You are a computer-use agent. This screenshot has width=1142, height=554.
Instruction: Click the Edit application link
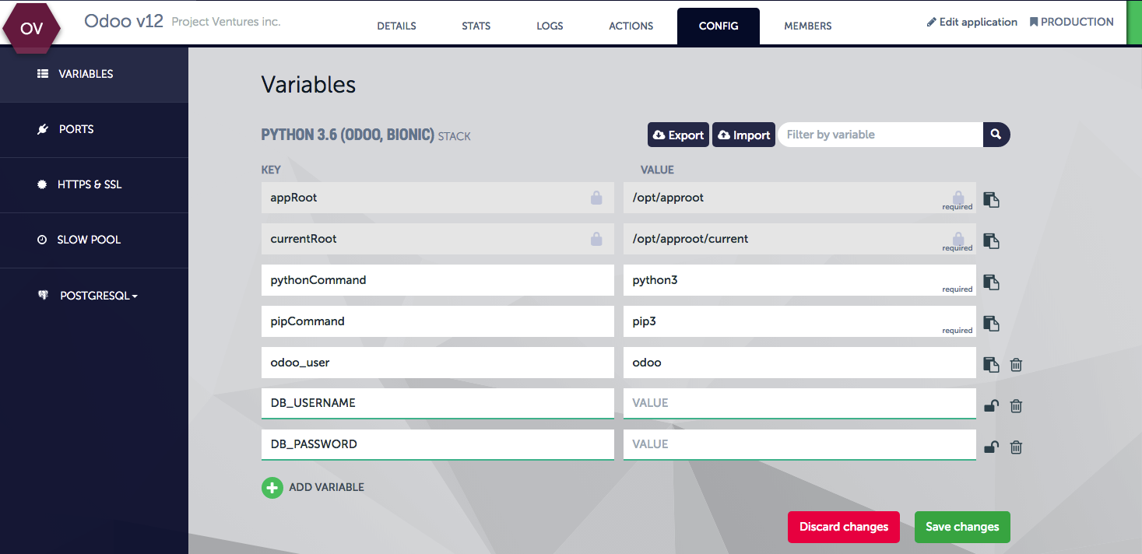(972, 22)
